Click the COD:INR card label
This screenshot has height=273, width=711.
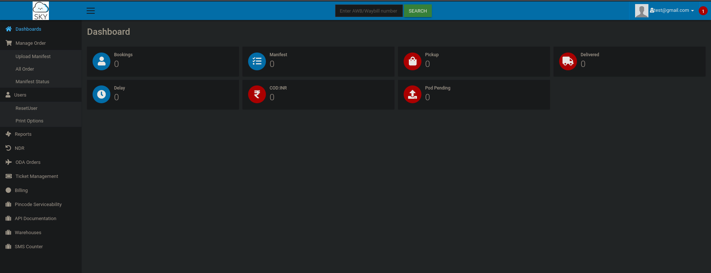tap(278, 88)
